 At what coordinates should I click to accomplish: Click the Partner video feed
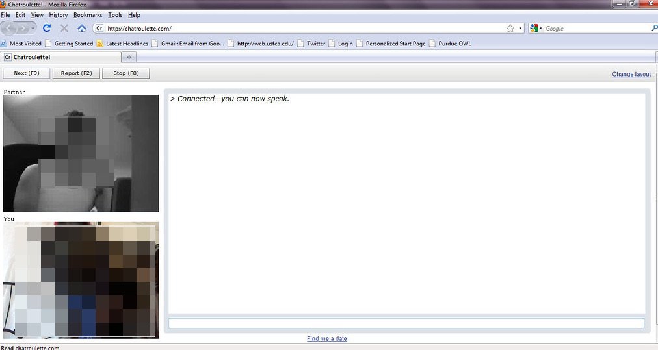pyautogui.click(x=81, y=153)
